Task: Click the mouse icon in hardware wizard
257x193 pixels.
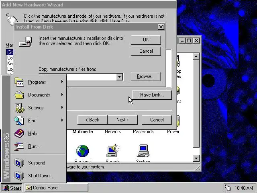Action: [x=12, y=20]
